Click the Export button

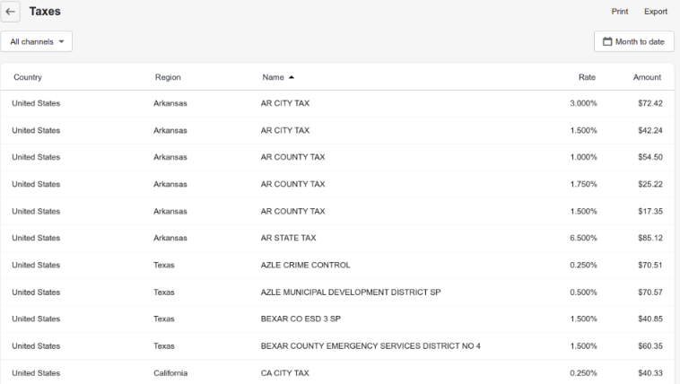coord(655,12)
